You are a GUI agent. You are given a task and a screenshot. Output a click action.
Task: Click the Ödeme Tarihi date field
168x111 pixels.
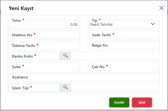coord(44,45)
